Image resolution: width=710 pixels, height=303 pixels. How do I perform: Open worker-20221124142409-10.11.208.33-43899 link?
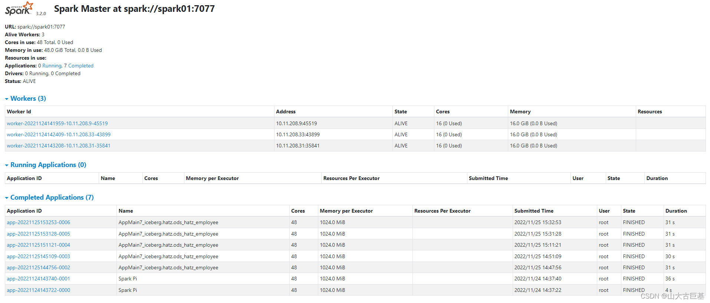pos(59,134)
